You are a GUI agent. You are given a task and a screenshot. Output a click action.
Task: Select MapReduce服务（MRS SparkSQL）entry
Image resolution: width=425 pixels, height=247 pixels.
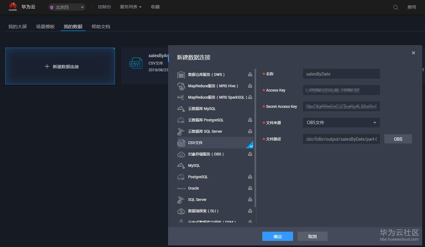click(x=215, y=97)
